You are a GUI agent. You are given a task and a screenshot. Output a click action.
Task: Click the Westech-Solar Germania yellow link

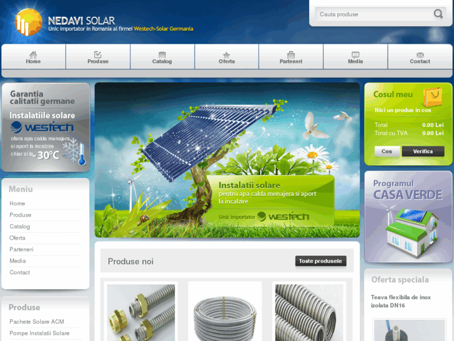(164, 29)
